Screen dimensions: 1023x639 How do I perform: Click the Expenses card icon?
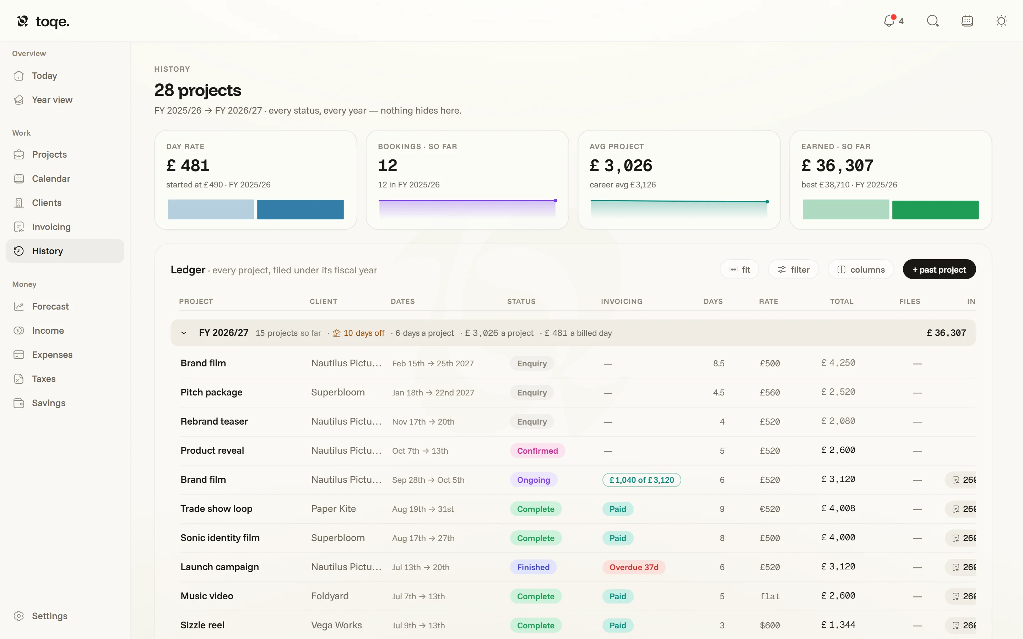pos(19,355)
